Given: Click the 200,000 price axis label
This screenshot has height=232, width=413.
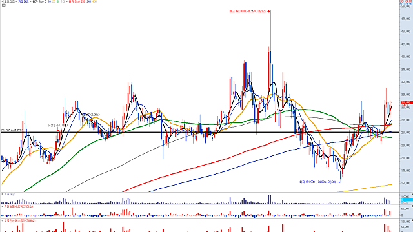Looking at the screenshot, I should click(x=406, y=158).
